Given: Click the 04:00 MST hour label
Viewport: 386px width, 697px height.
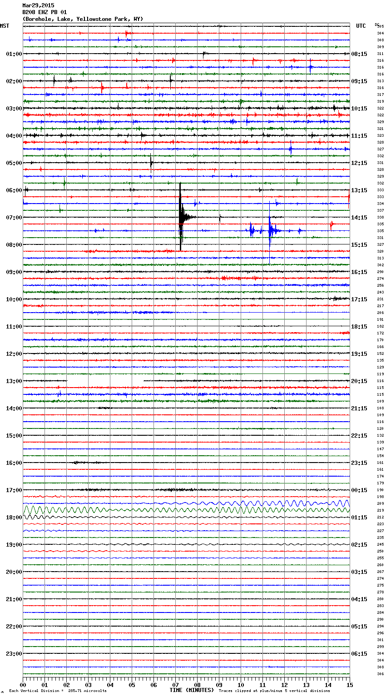Looking at the screenshot, I should click(x=14, y=136).
